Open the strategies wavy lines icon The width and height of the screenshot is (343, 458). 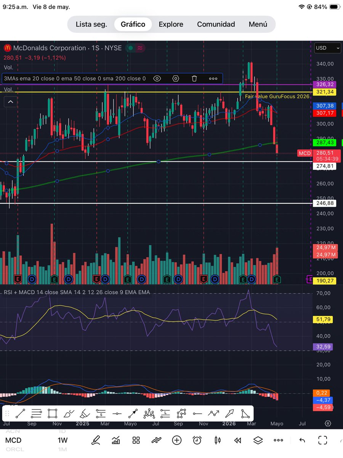click(x=156, y=440)
